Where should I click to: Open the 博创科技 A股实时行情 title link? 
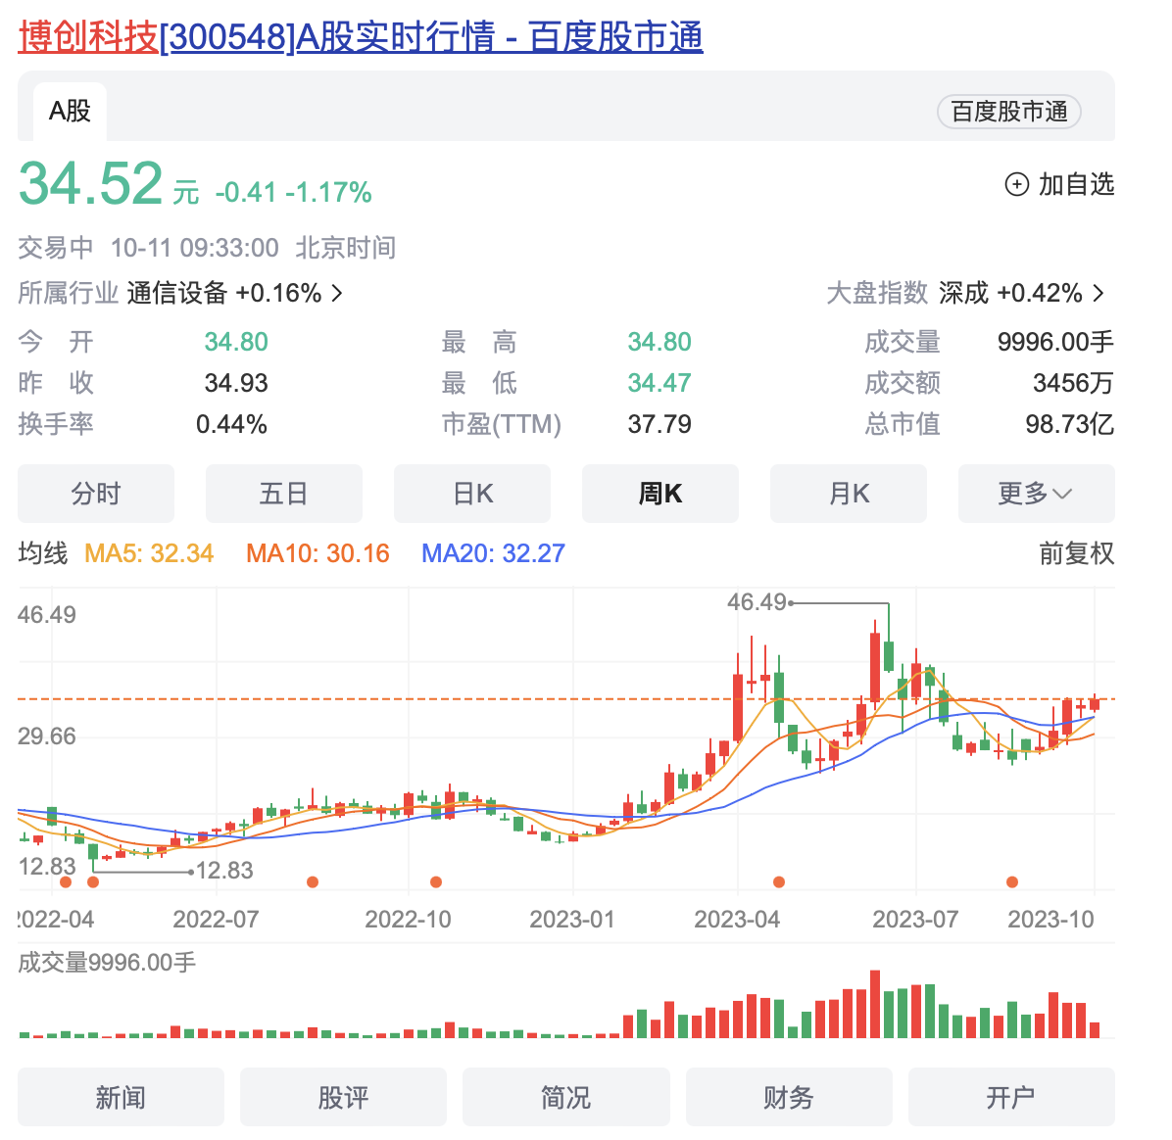(361, 36)
